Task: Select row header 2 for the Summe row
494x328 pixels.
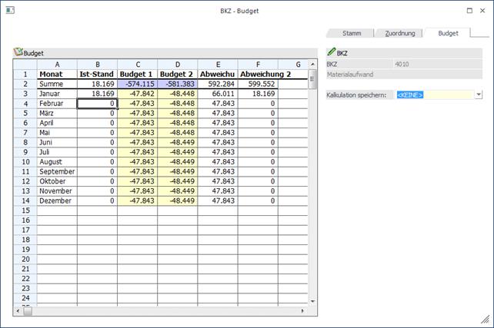Action: pyautogui.click(x=25, y=83)
